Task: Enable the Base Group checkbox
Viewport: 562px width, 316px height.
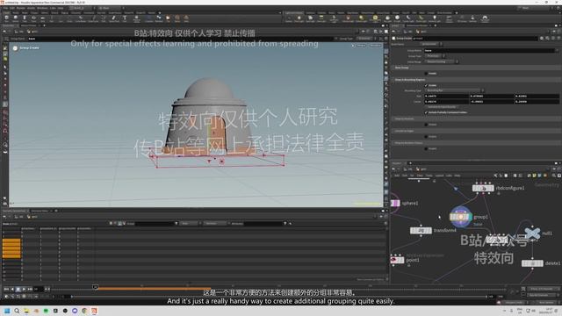Action: click(426, 74)
